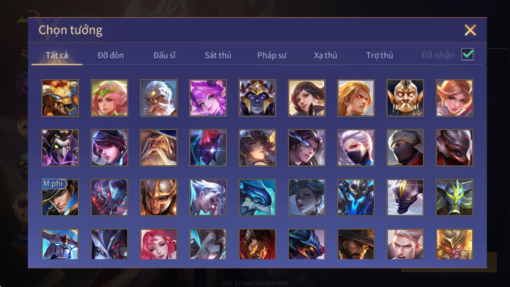Pick the purple-haired fox girl hero
Viewport: 510px width, 287px height.
tap(208, 98)
